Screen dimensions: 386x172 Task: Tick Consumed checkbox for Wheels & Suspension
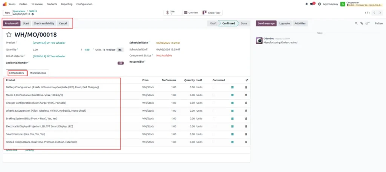click(x=214, y=111)
